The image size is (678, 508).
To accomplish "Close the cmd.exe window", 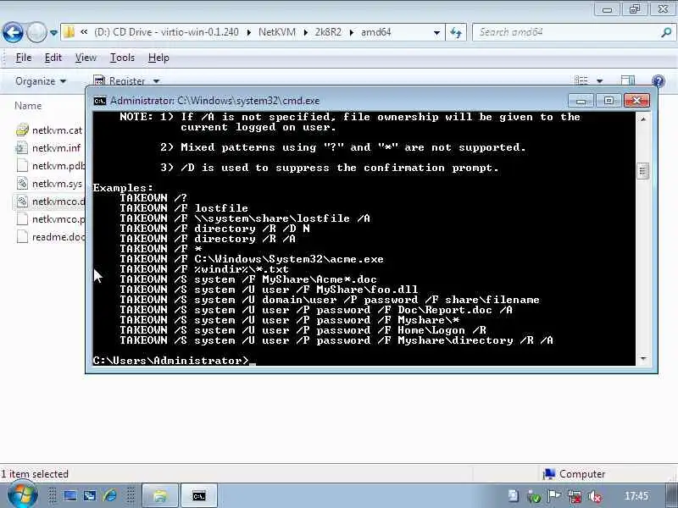I will 636,101.
